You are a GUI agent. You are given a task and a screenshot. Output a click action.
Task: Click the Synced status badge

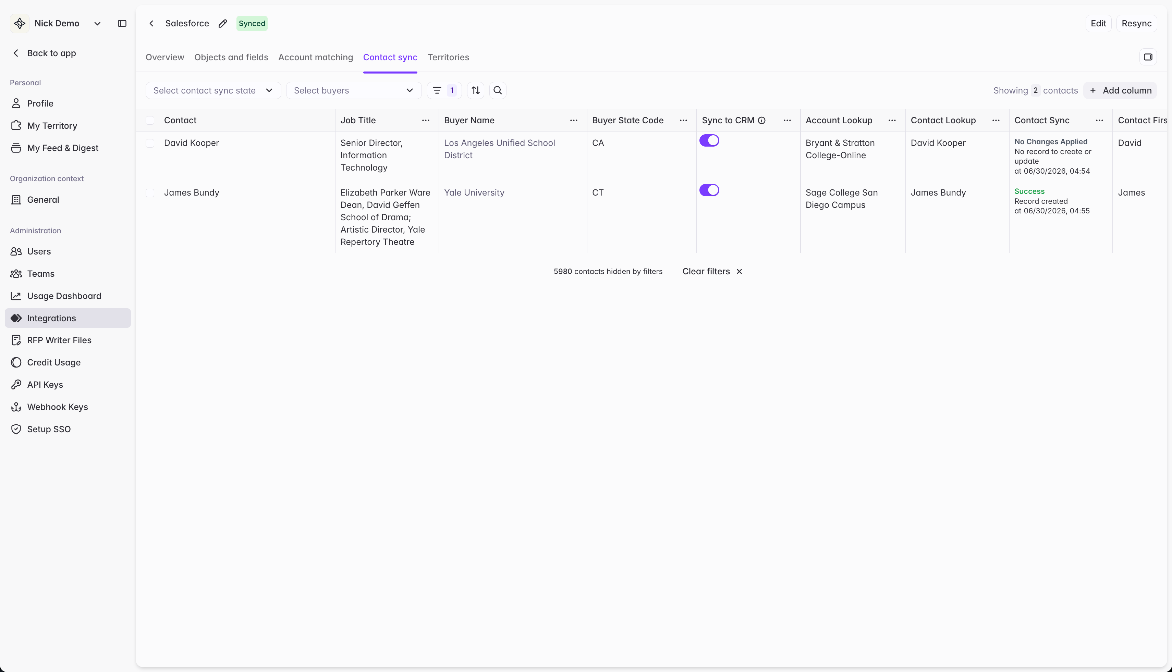coord(252,24)
